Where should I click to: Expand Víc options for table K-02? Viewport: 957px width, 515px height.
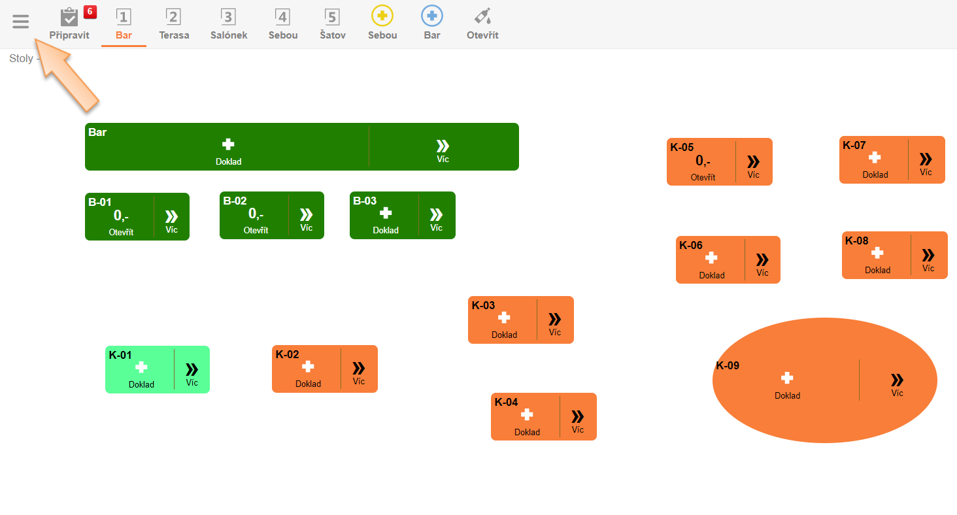tap(359, 371)
